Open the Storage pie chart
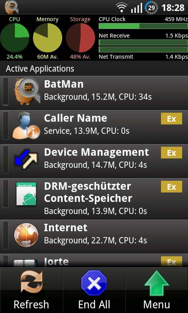Viewport: 188px width, 313px height. pyautogui.click(x=81, y=38)
